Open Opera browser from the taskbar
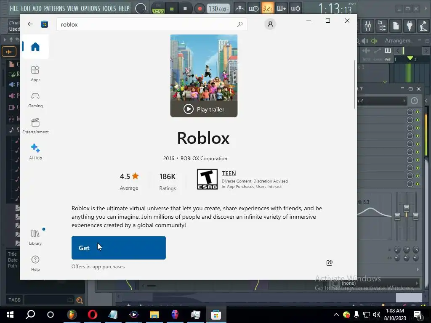The height and width of the screenshot is (323, 431). point(92,315)
